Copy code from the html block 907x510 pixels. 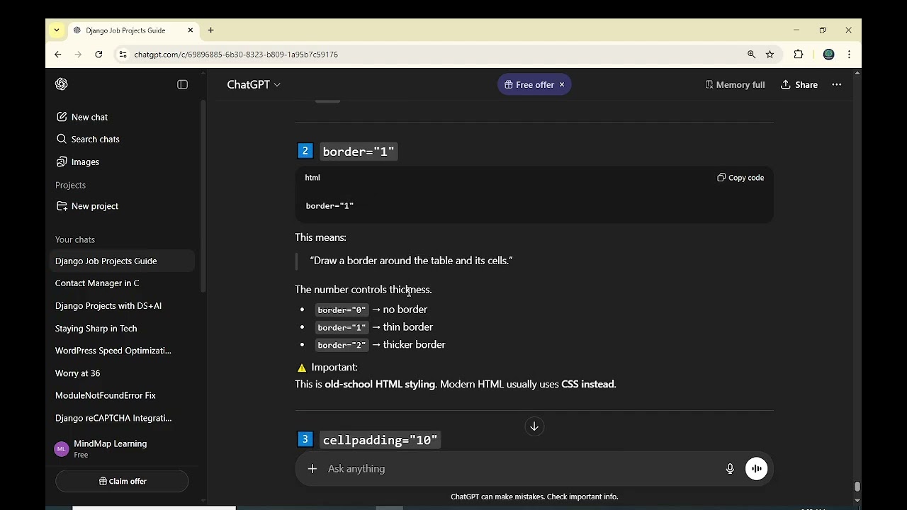[x=740, y=178]
